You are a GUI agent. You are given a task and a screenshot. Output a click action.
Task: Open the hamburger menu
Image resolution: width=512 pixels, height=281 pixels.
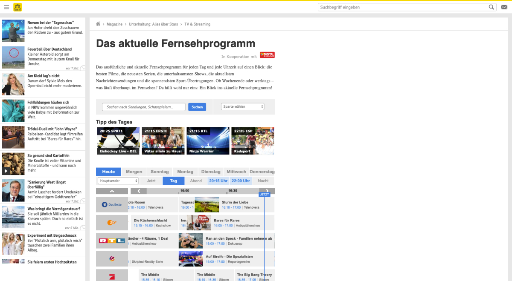[x=6, y=7]
